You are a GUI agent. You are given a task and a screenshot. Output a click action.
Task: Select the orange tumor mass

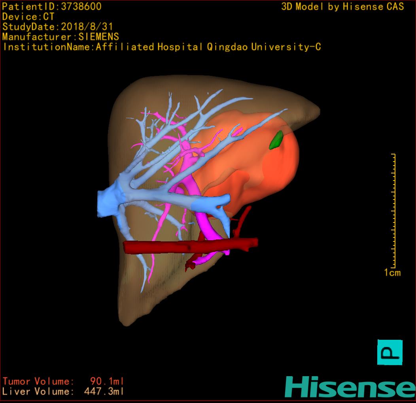273,166
